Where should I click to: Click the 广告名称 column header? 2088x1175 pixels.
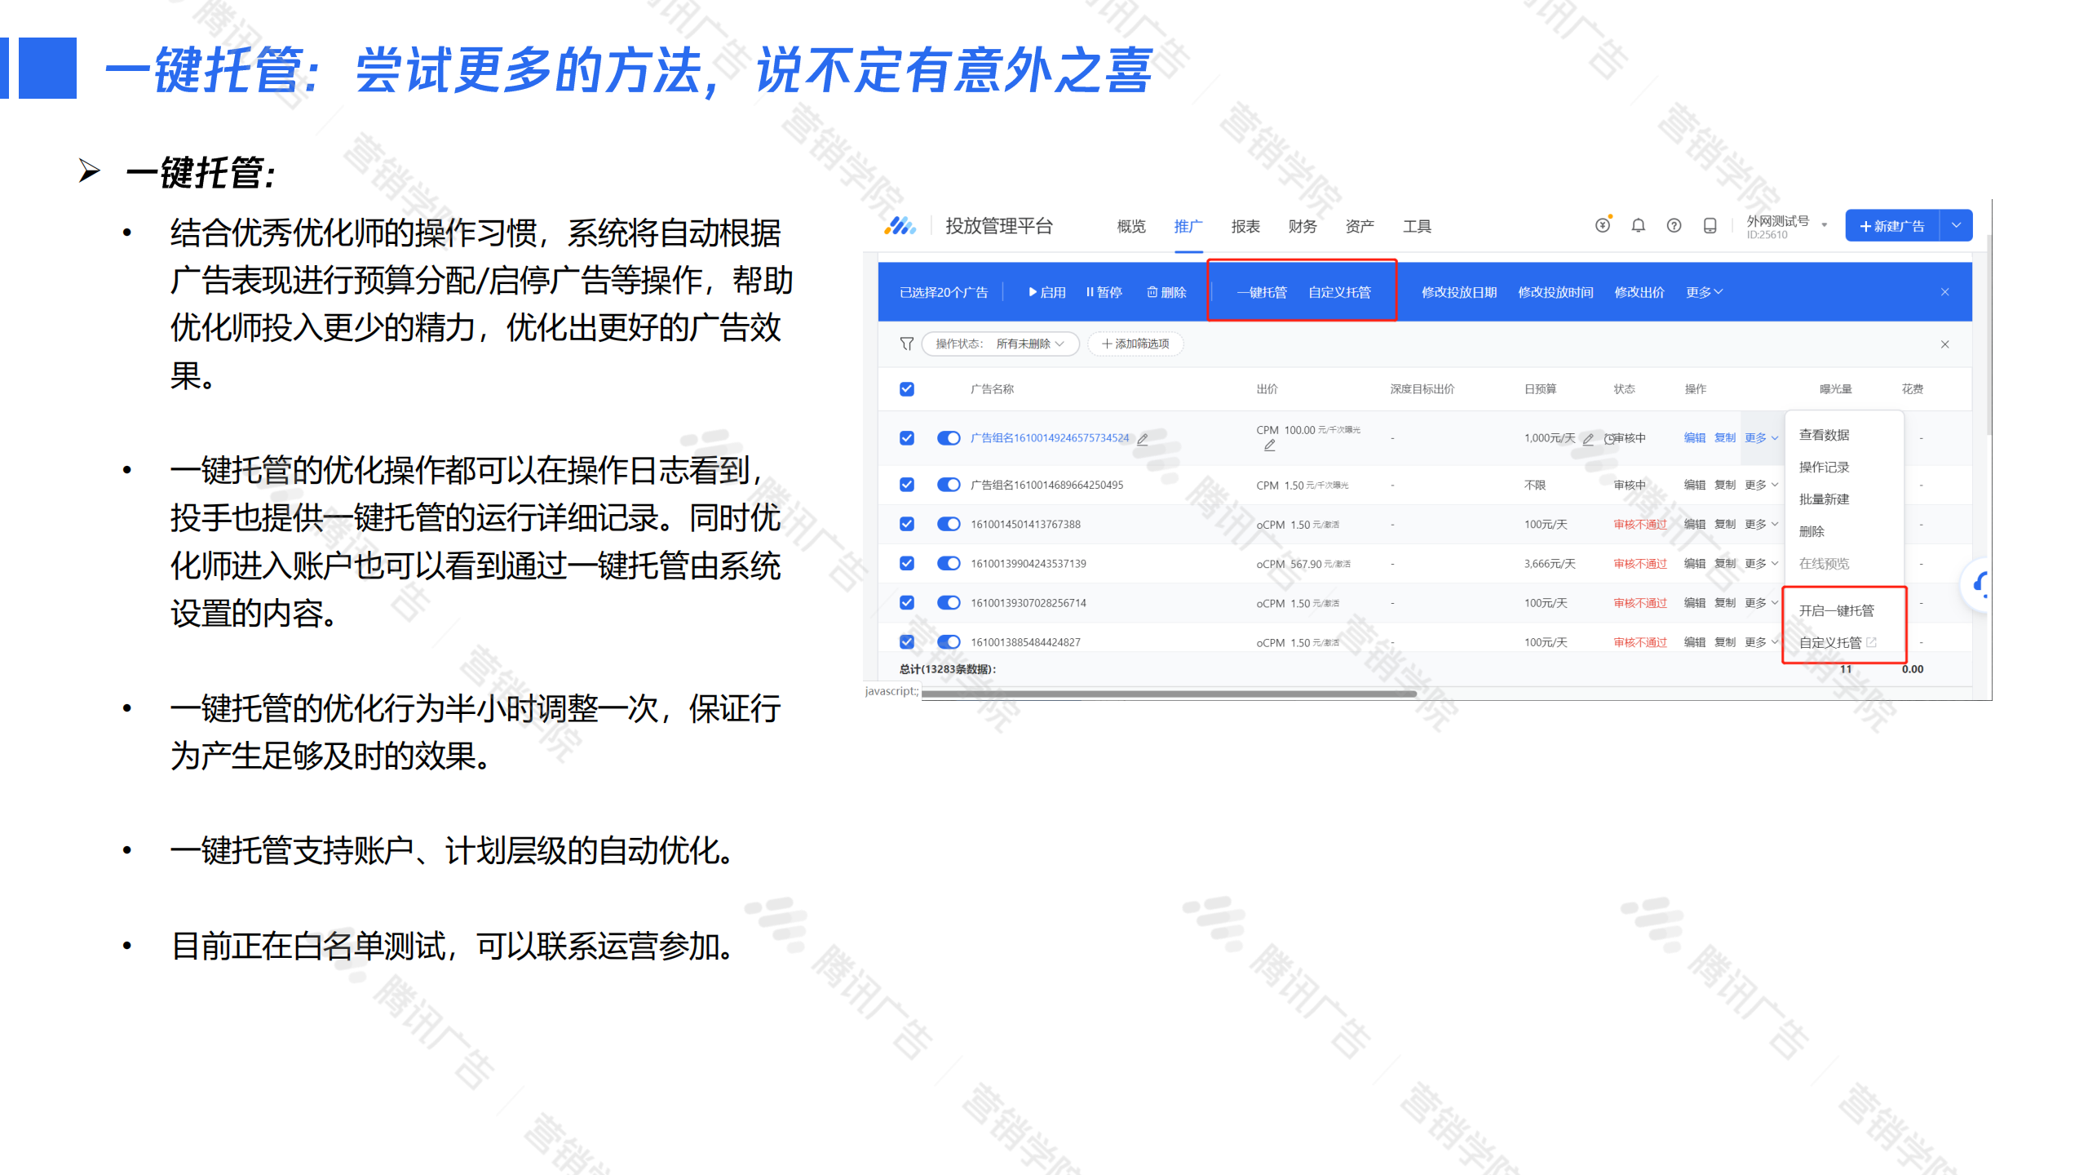(992, 389)
